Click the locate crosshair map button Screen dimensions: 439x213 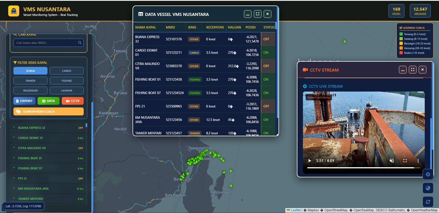pyautogui.click(x=428, y=174)
